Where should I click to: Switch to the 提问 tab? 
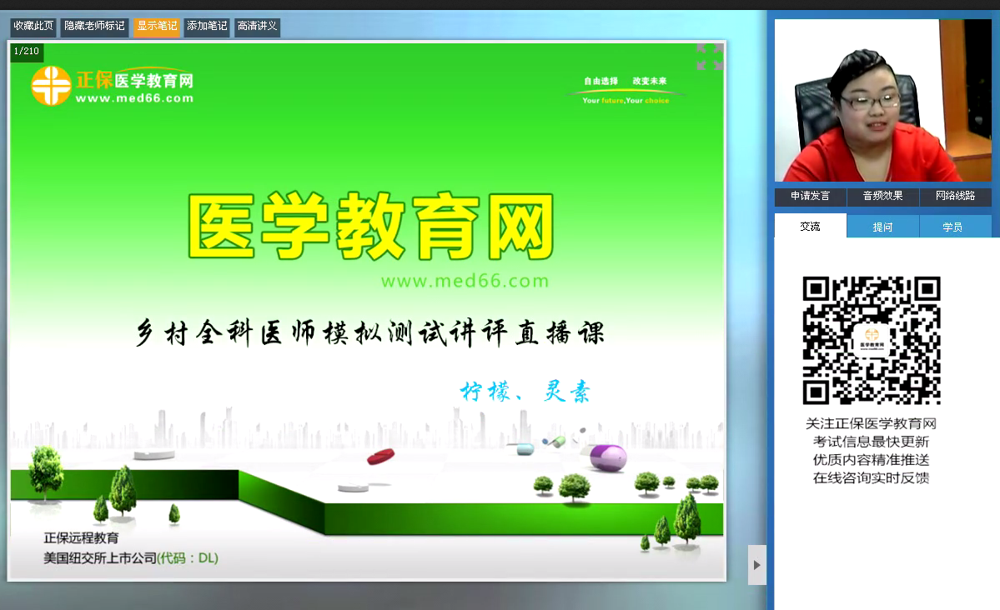tap(882, 227)
